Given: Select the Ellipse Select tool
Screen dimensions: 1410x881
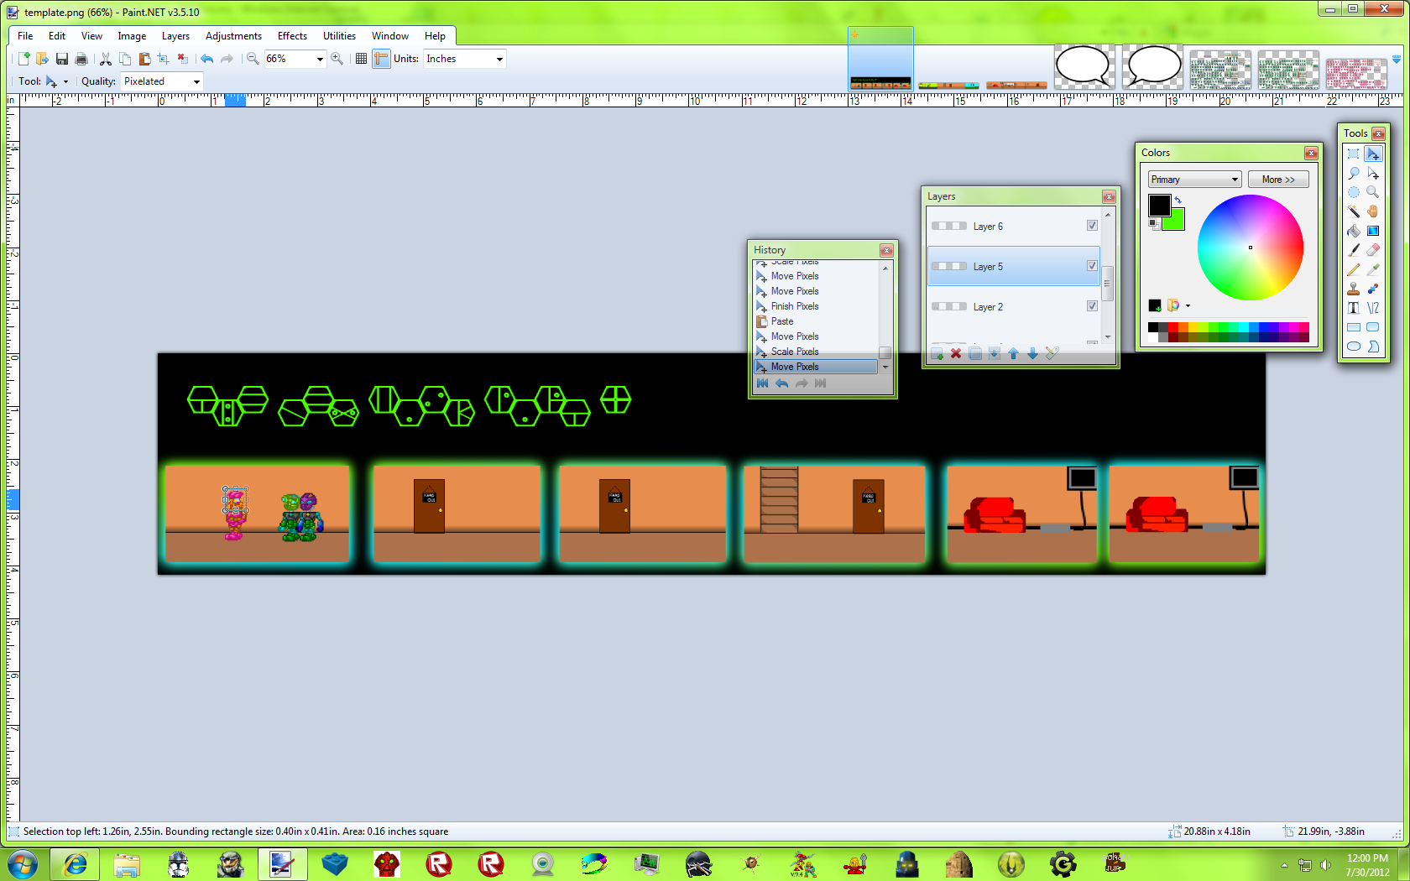Looking at the screenshot, I should pyautogui.click(x=1354, y=192).
